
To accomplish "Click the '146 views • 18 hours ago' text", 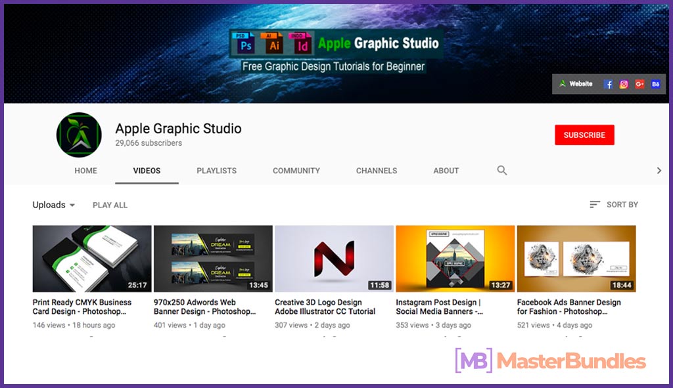I will (74, 325).
